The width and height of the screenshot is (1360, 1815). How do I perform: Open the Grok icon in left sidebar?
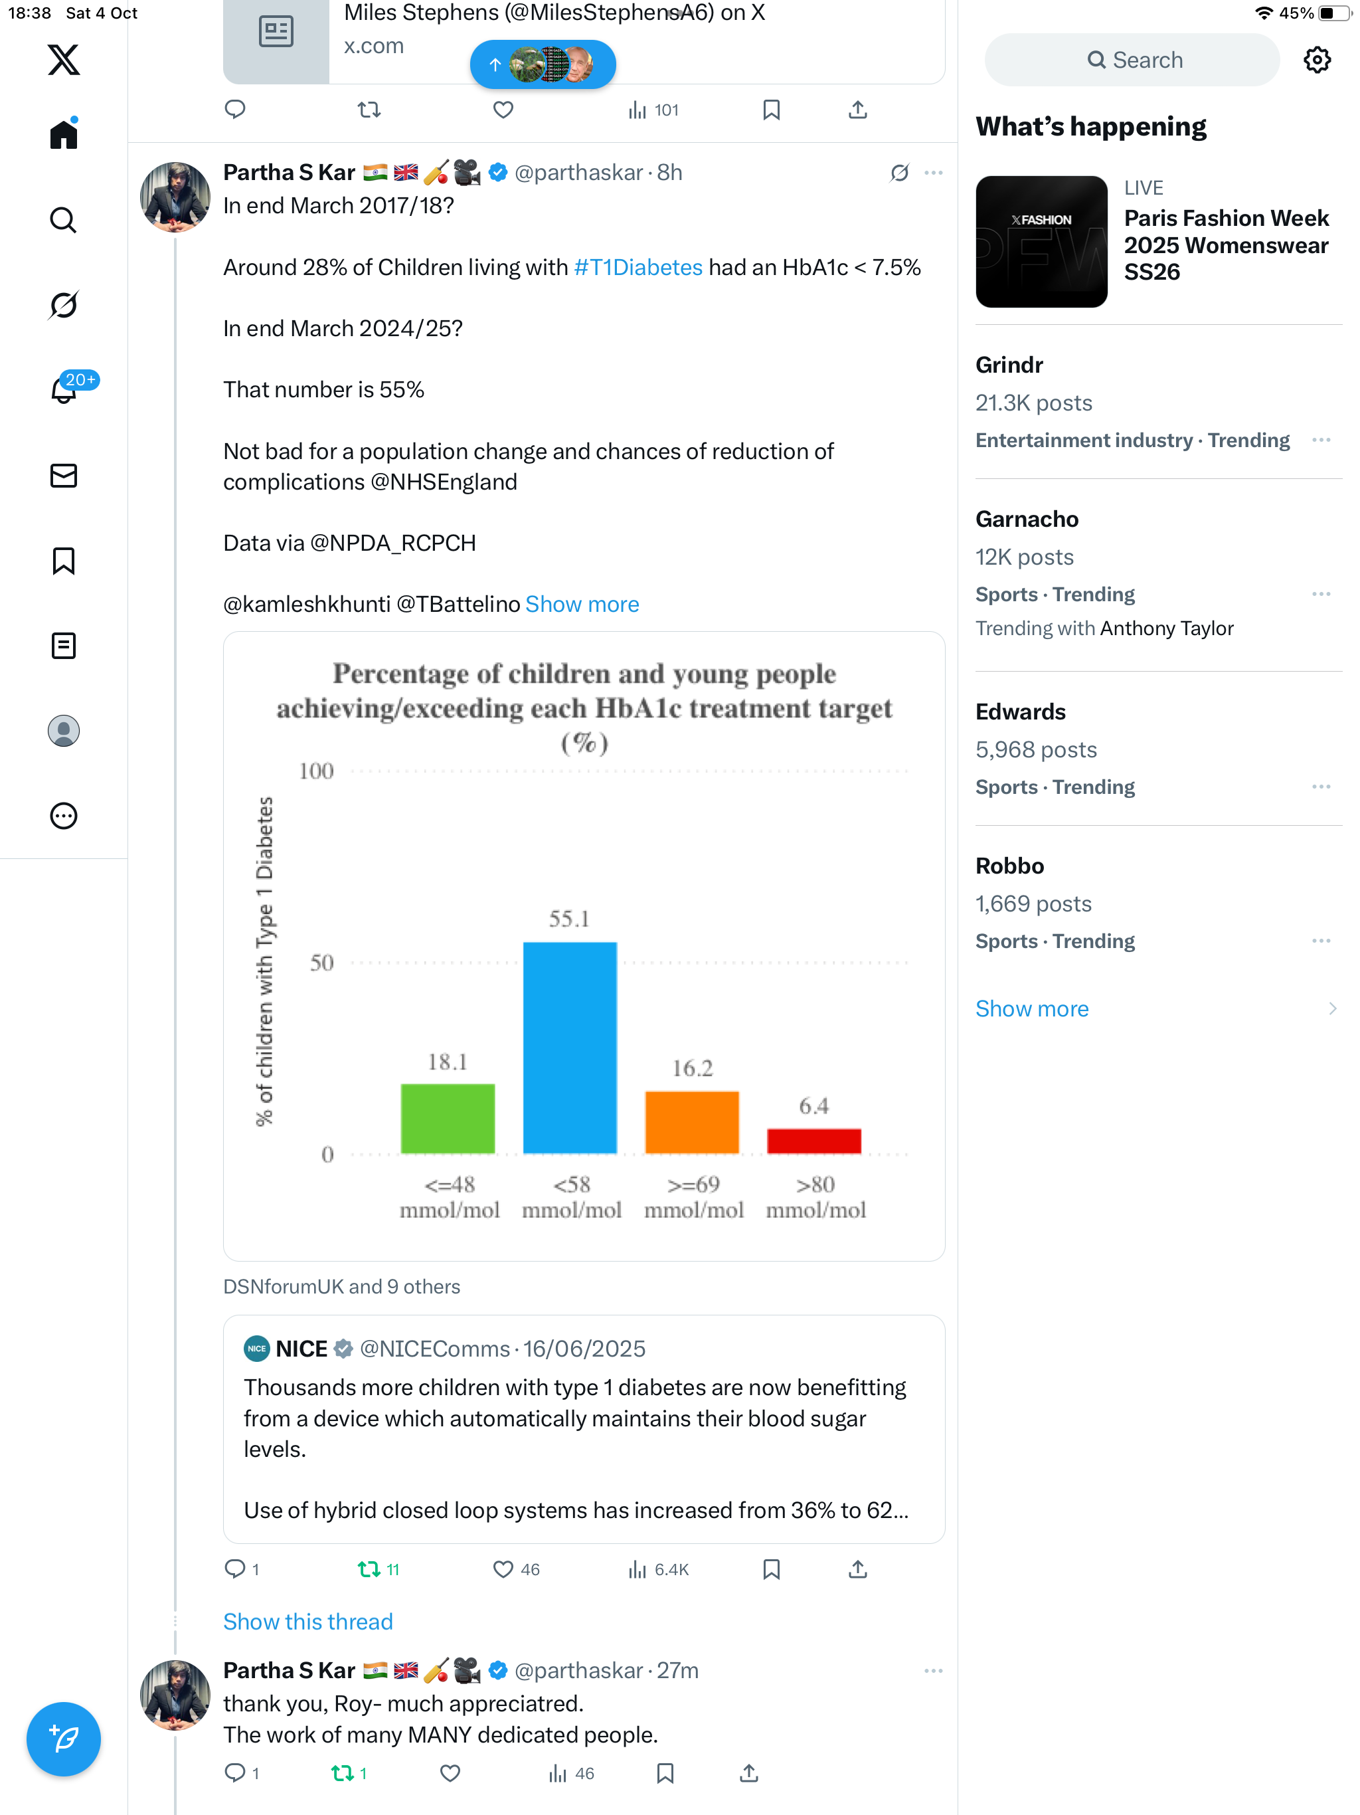pyautogui.click(x=63, y=305)
